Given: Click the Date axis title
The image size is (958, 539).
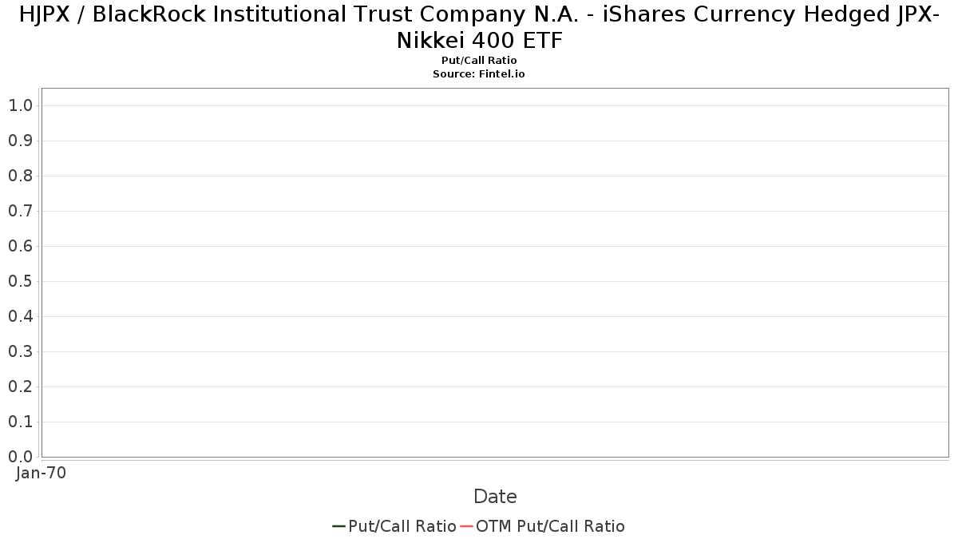Looking at the screenshot, I should 495,497.
